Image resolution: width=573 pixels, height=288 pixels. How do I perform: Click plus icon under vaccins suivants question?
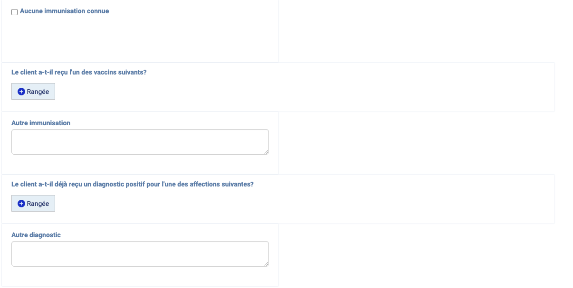pyautogui.click(x=21, y=92)
